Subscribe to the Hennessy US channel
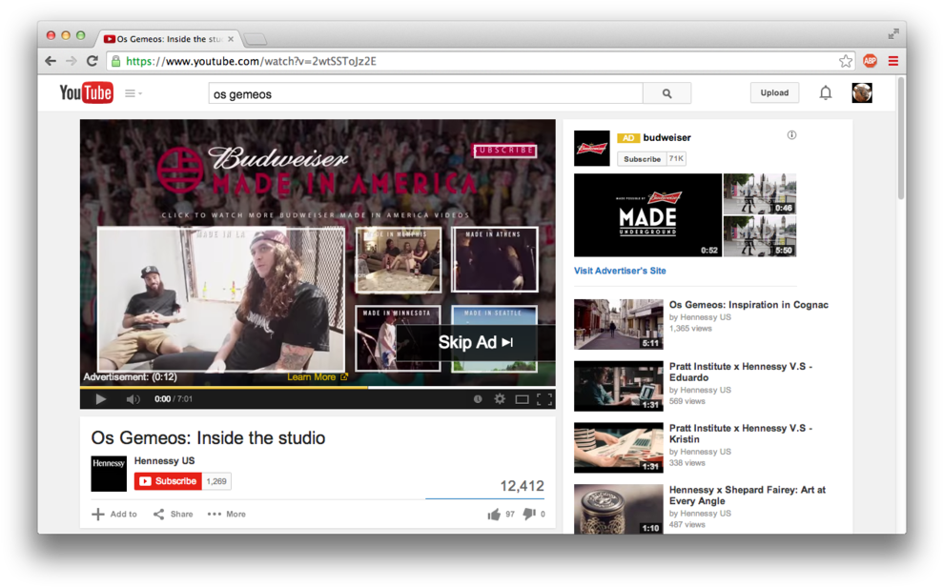This screenshot has width=943, height=587. click(x=168, y=481)
